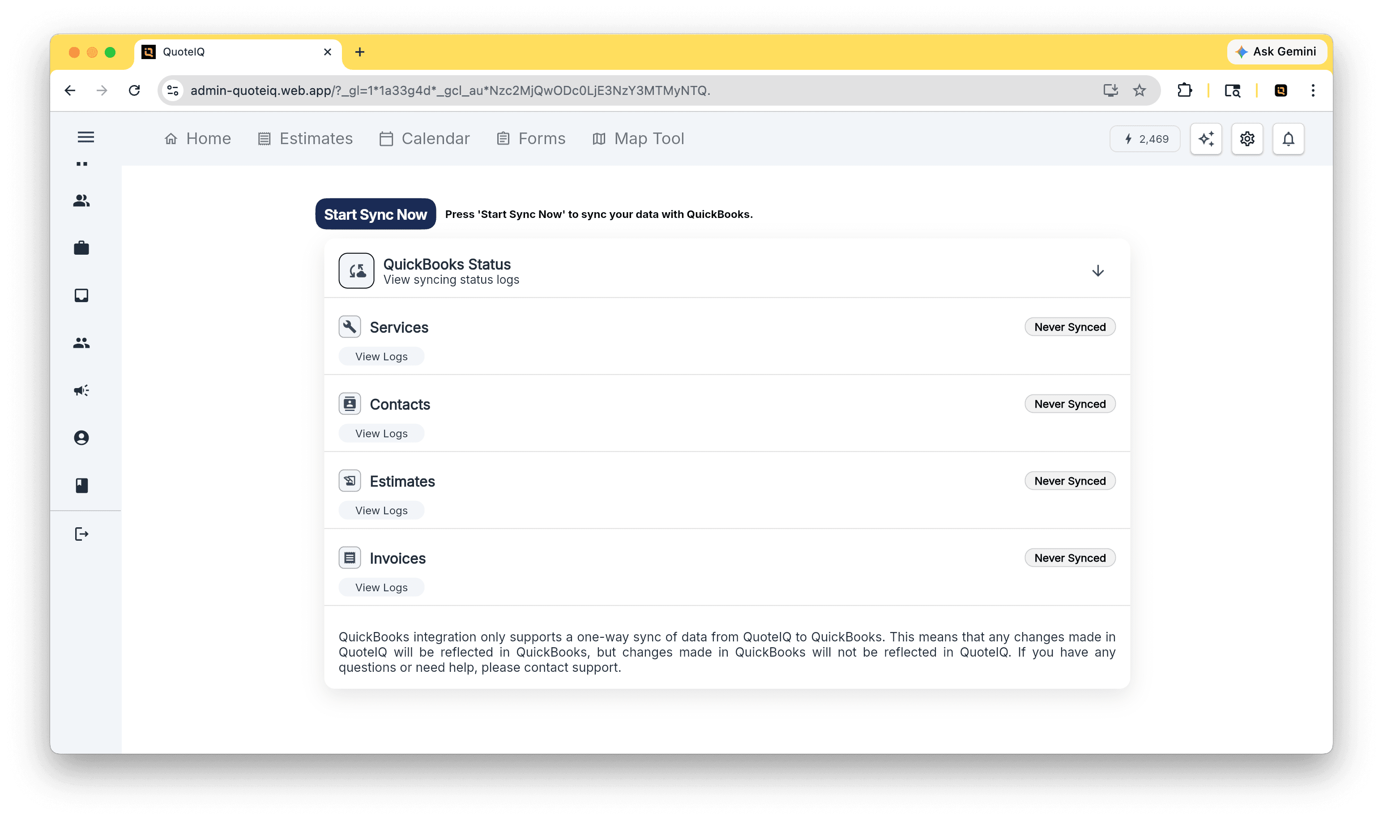Open the briefcase jobs icon in sidebar
The width and height of the screenshot is (1383, 820).
point(81,248)
